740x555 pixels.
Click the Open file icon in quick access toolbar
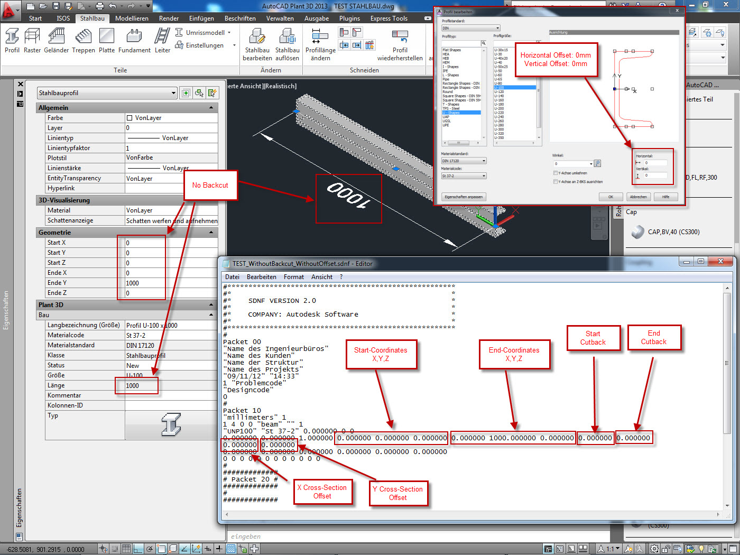[x=43, y=6]
